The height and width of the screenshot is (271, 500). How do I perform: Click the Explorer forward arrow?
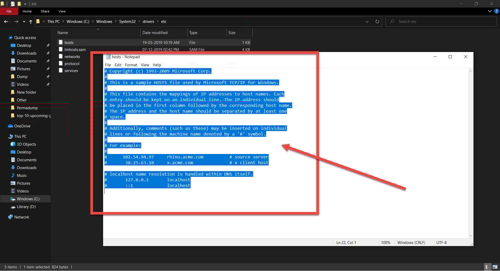pyautogui.click(x=16, y=22)
